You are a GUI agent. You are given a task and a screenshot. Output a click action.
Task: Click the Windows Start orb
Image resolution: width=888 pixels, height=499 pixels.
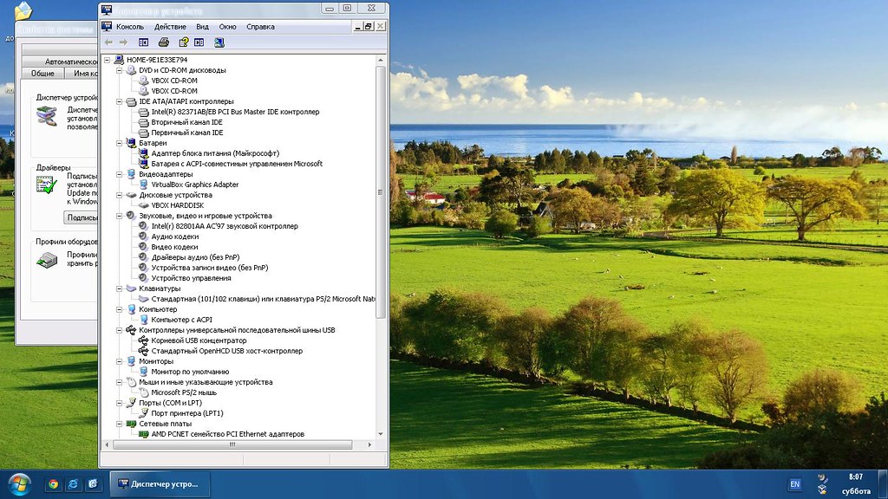18,483
